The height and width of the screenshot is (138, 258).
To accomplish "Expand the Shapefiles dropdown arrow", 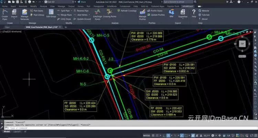I will (183, 18).
